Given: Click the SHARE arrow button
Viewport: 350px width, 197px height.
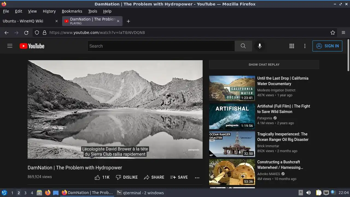Looking at the screenshot, I should point(154,177).
